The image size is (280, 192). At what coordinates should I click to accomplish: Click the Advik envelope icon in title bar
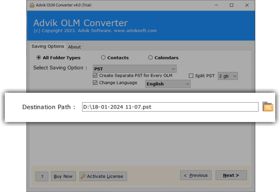[32, 5]
